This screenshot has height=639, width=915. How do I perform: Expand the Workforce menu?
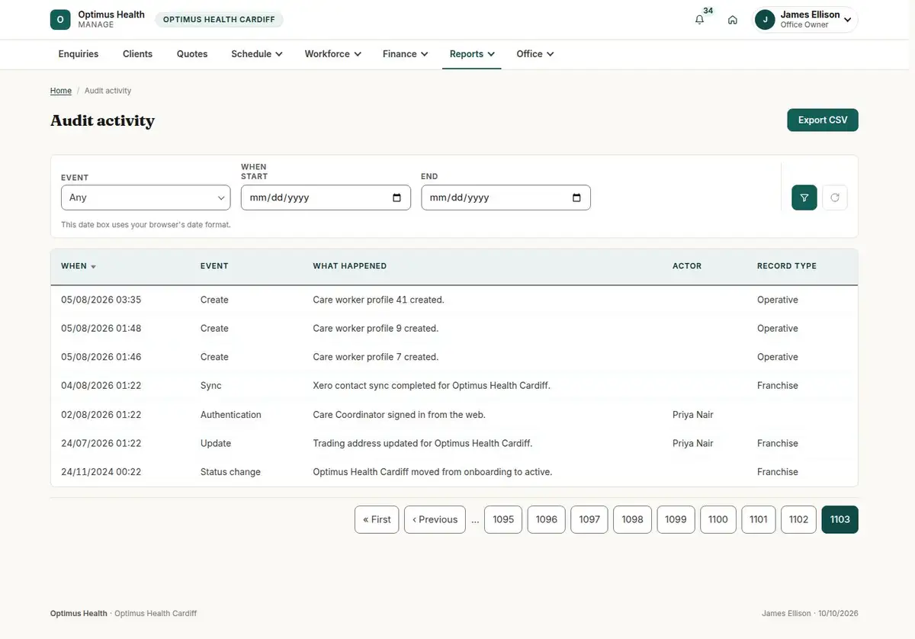click(x=332, y=54)
